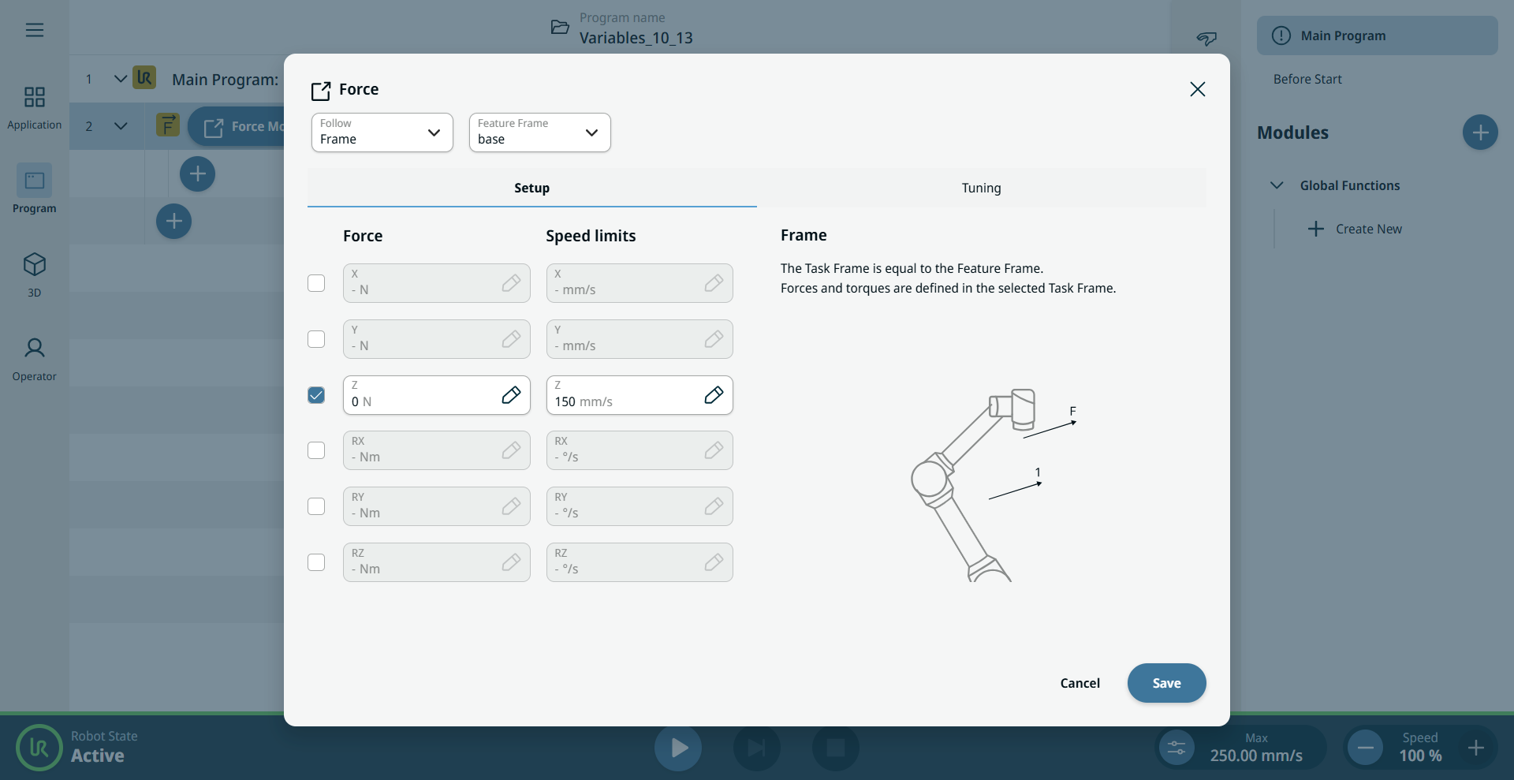Image resolution: width=1514 pixels, height=780 pixels.
Task: Save the force settings
Action: click(1167, 683)
